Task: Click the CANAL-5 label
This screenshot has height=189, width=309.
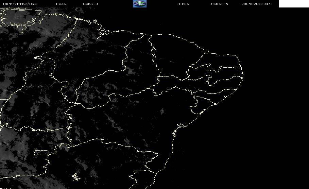Action: click(x=220, y=4)
